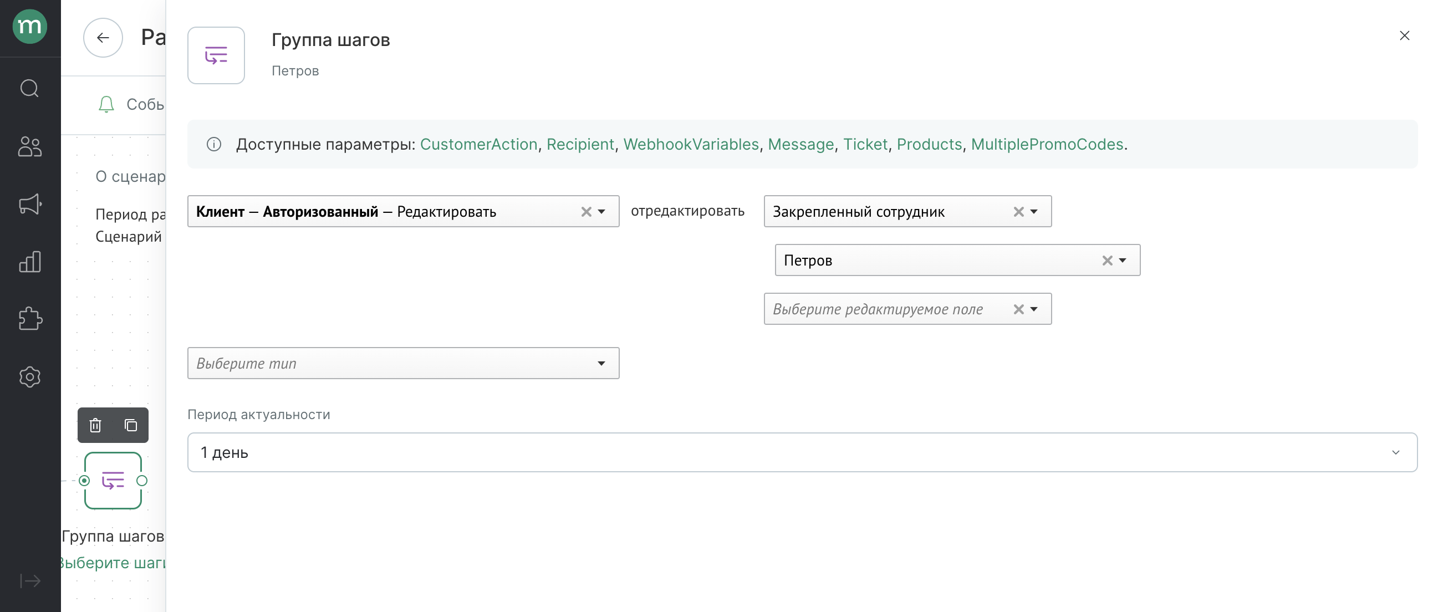Open the Ticket parameter link
This screenshot has height=612, width=1438.
tap(865, 145)
